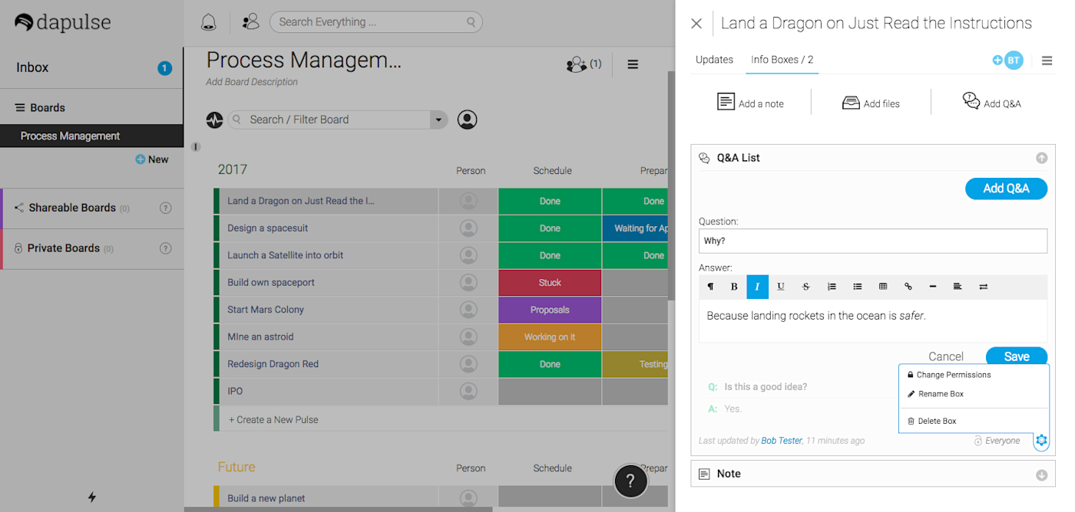Click the ordered list icon
Screen dimensions: 1075x512
pyautogui.click(x=832, y=287)
